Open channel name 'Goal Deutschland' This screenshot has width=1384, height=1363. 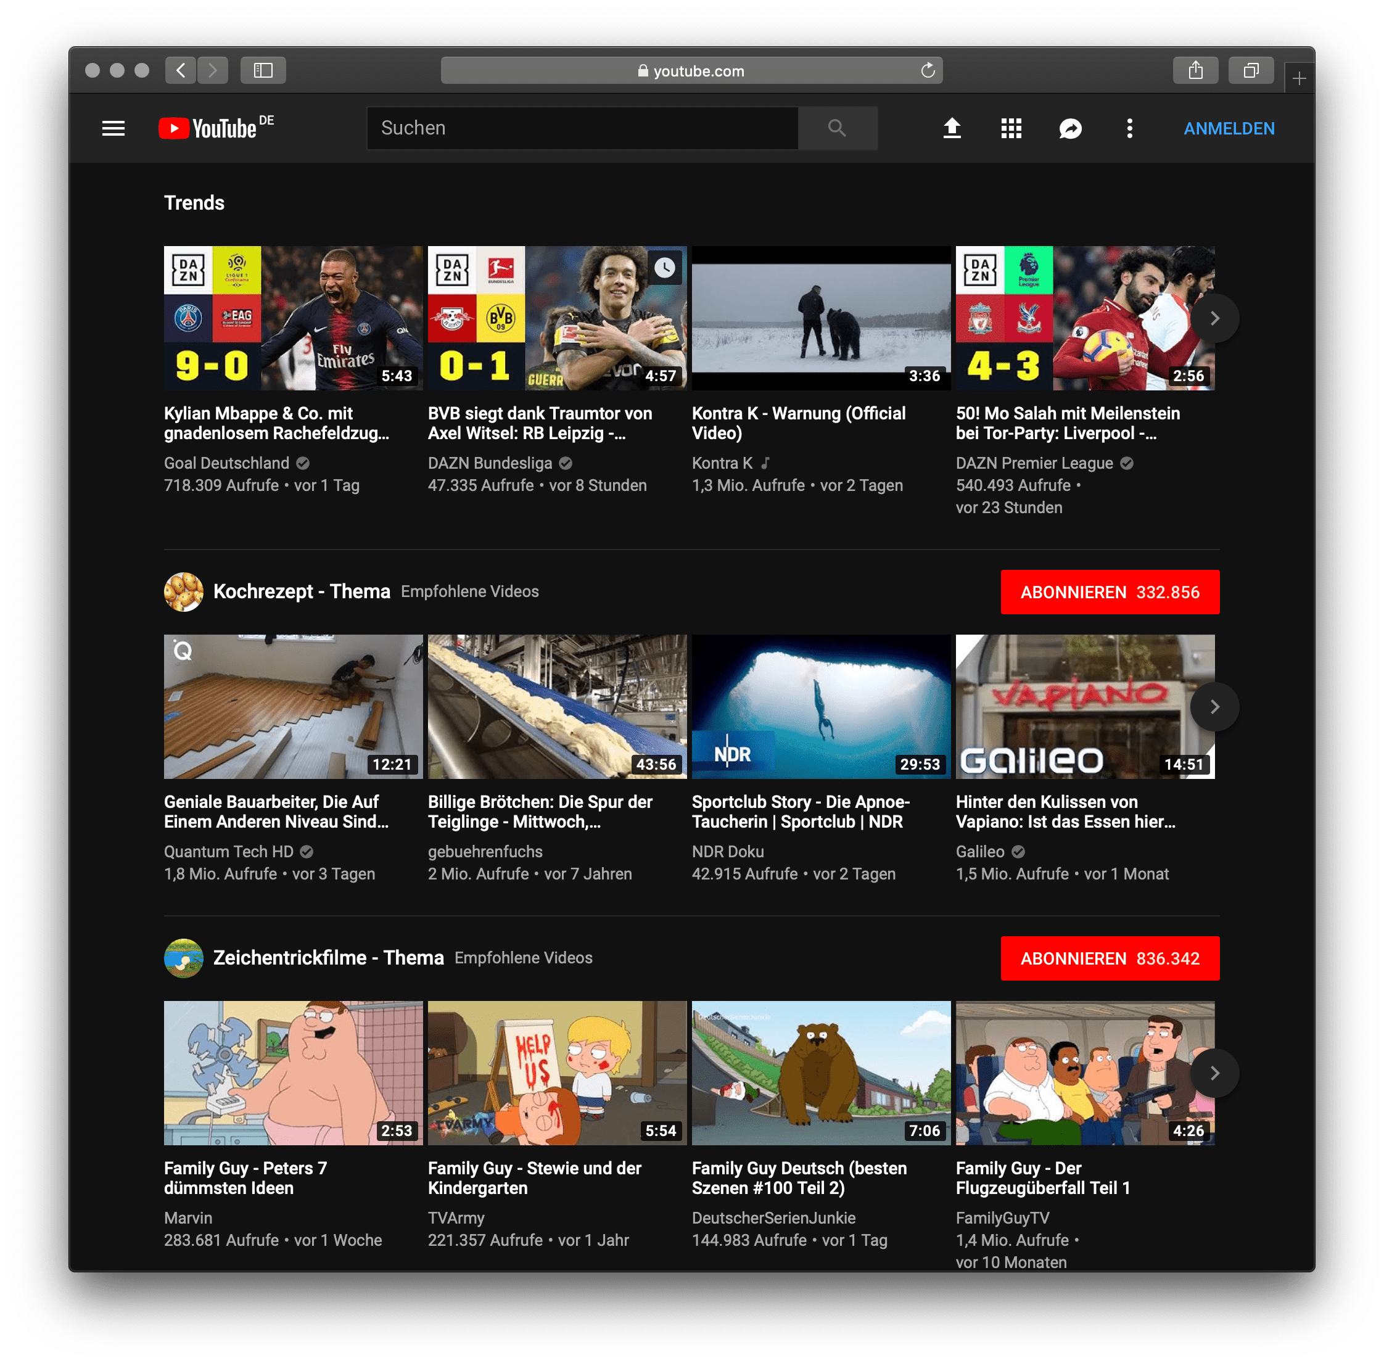pyautogui.click(x=226, y=463)
